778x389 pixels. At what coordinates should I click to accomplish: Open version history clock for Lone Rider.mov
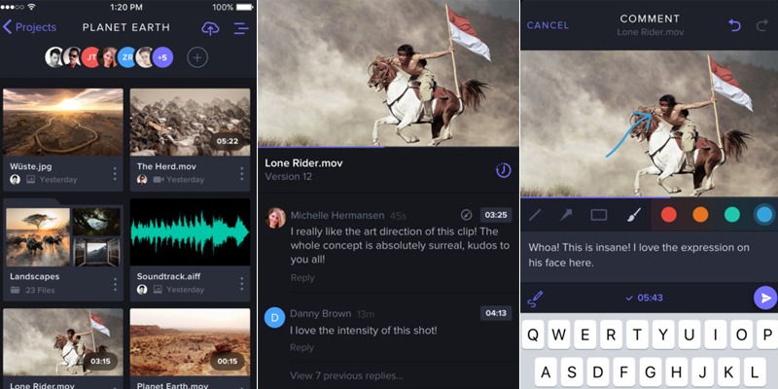tap(503, 170)
